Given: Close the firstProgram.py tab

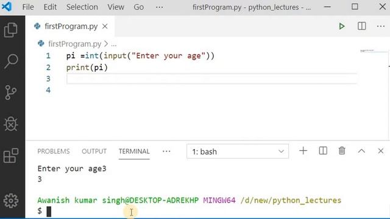Looking at the screenshot, I should coord(105,26).
